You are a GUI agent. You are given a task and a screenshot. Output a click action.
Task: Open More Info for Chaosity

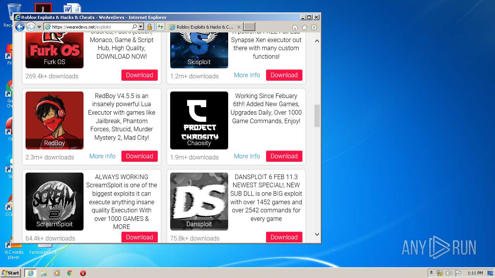tap(247, 156)
